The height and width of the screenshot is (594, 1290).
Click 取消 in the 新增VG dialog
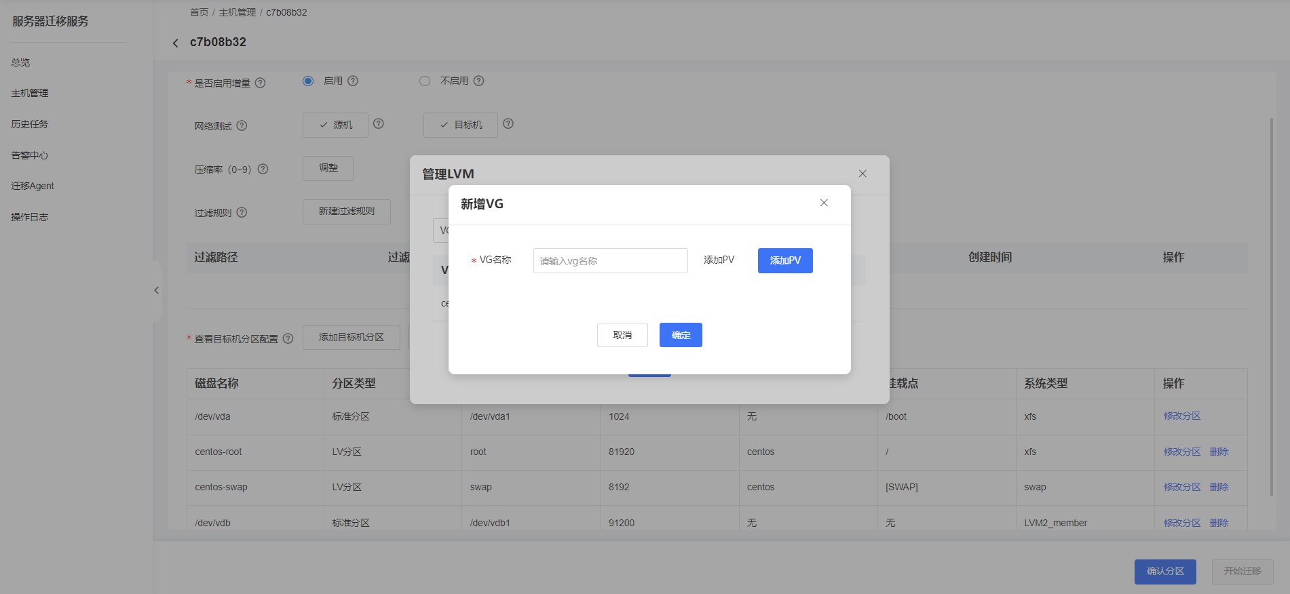coord(622,335)
